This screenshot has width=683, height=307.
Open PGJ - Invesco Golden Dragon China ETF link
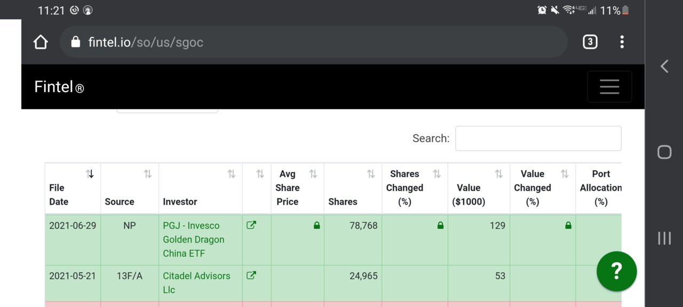(193, 239)
